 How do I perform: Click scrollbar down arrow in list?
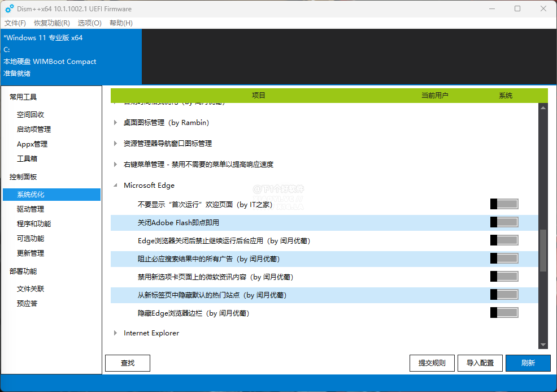[x=543, y=344]
